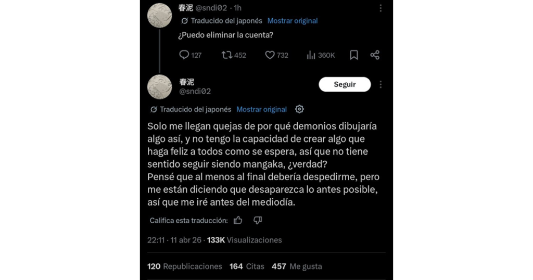
Task: Open more options beside Seguir button
Action: [380, 84]
